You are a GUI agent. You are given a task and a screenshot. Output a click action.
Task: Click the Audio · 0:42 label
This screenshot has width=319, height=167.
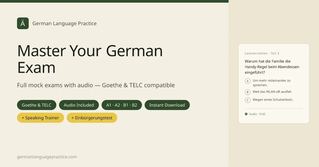point(257,114)
